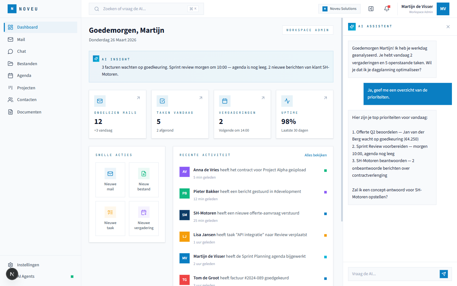Focus the Vraag de AI input field
457x286 pixels.
394,274
